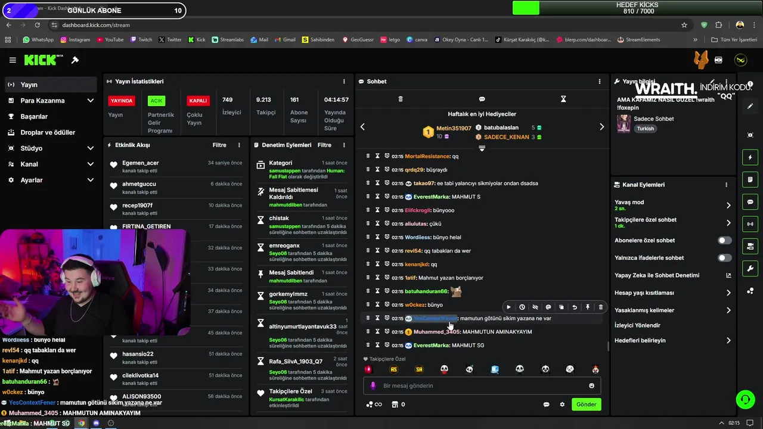763x429 pixels.
Task: Open Twitch bookmark in bookmarks bar
Action: pos(141,40)
